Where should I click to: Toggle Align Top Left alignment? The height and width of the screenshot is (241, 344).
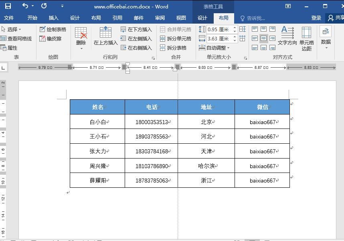click(x=255, y=29)
